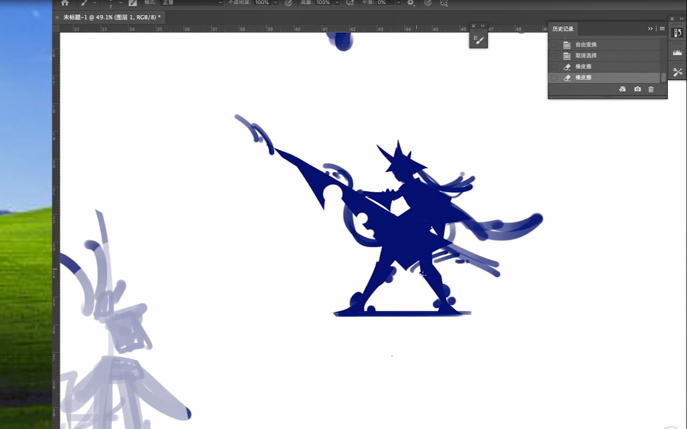The height and width of the screenshot is (429, 687).
Task: Click the history panel scrollbar thumb
Action: click(664, 77)
